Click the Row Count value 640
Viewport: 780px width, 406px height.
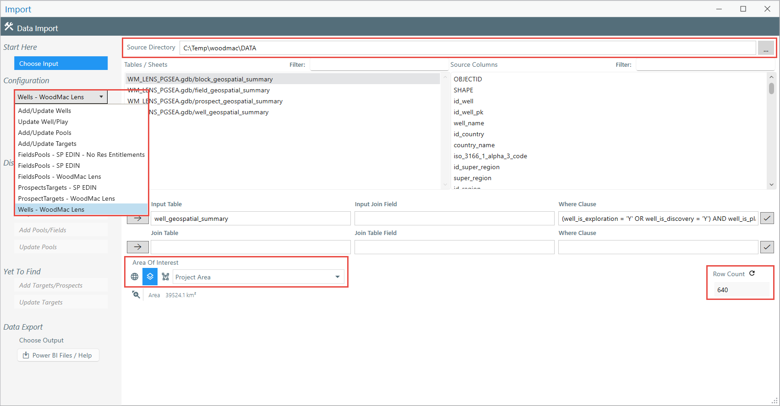click(741, 290)
